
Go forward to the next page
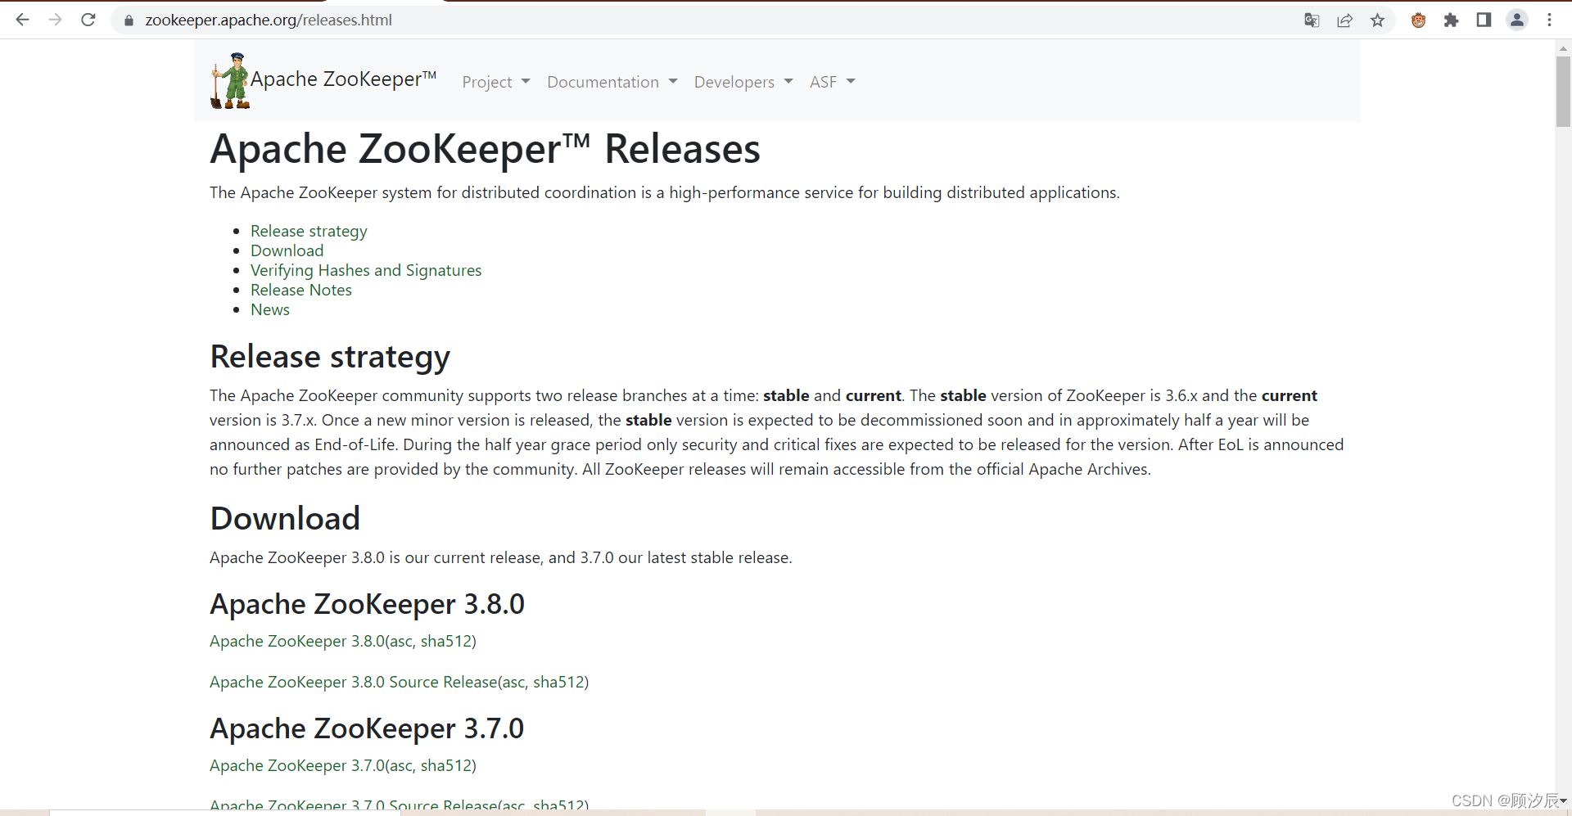tap(56, 20)
